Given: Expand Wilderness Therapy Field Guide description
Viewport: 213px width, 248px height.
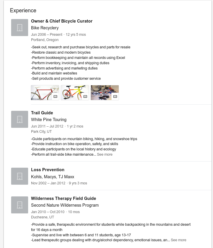Looking at the screenshot, I should click(x=178, y=240).
